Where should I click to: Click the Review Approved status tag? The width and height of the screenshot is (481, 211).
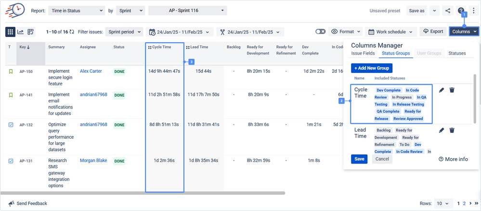(408, 118)
